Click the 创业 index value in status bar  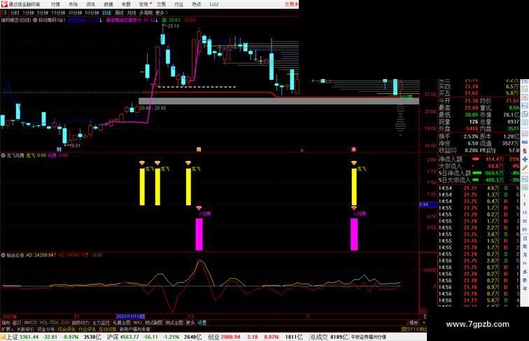pos(231,337)
